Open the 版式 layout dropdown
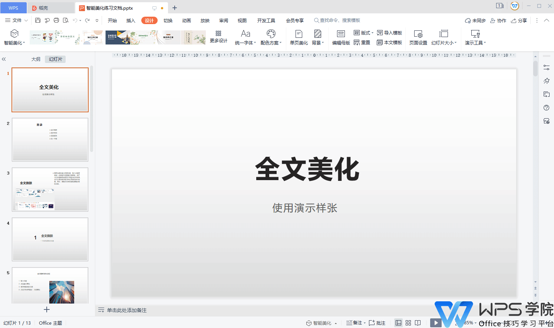The height and width of the screenshot is (328, 554). click(x=363, y=33)
